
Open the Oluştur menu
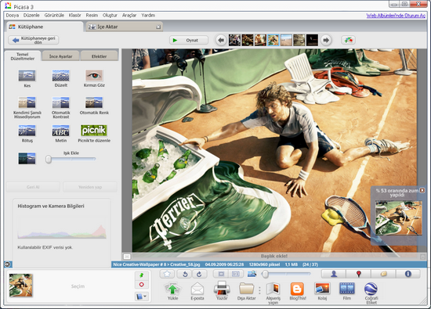[x=110, y=16]
